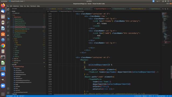Switch to the Team.ts tab

69,9
